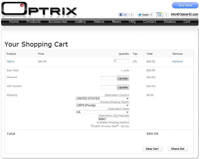Select USPS Priority Mail $5.20 radio option
This screenshot has width=200, height=159.
[92, 126]
